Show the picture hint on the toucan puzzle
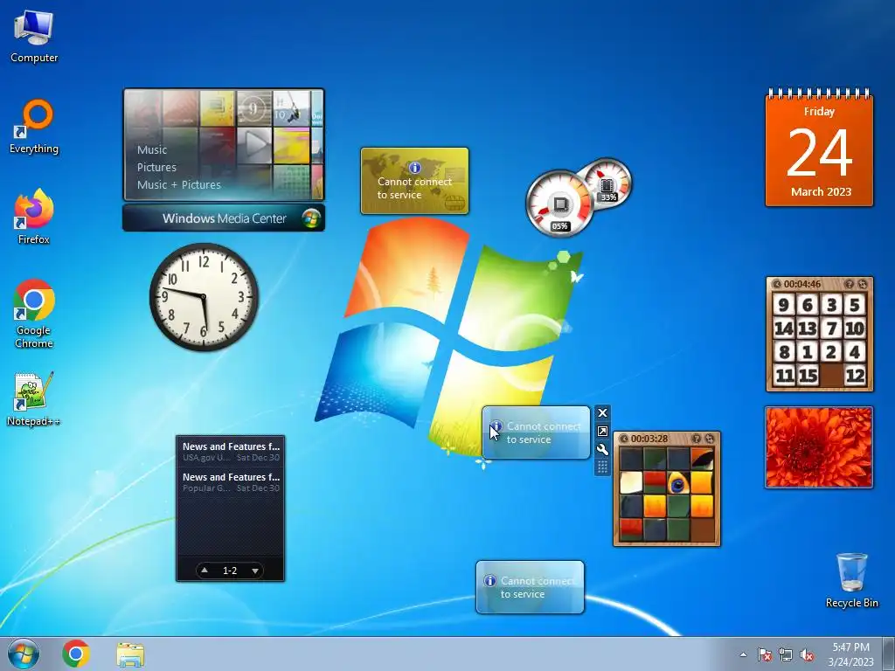Screen dimensions: 895x671 (x=697, y=439)
